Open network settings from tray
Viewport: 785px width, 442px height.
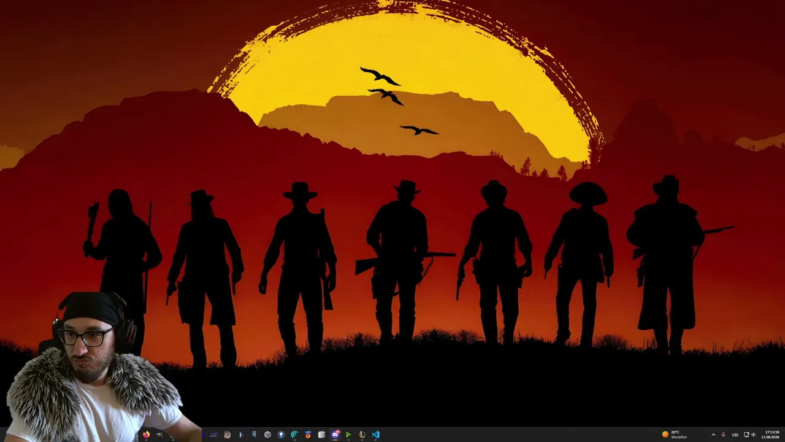click(746, 435)
